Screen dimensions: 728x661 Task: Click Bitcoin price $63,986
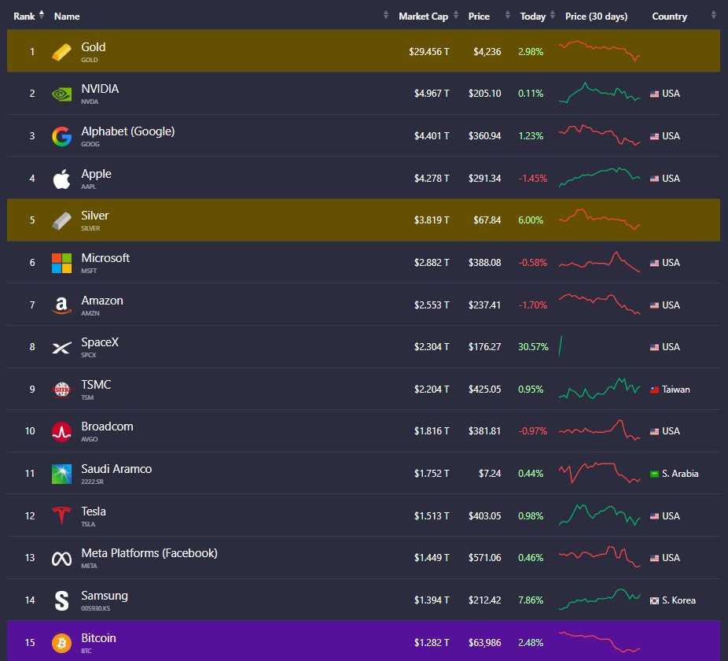point(484,642)
